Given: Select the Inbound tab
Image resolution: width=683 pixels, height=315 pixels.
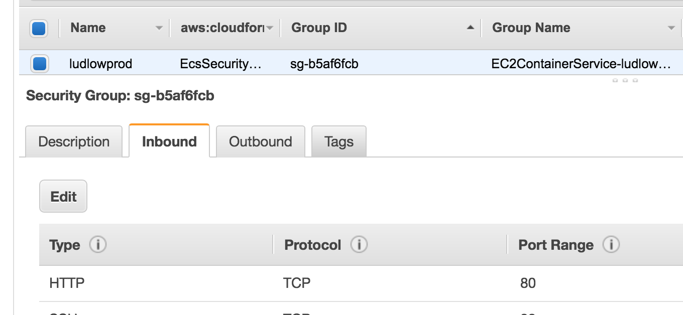Looking at the screenshot, I should (x=169, y=141).
